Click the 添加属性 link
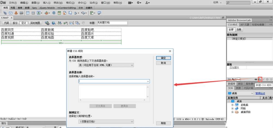The width and height of the screenshot is (273, 128). point(234,68)
